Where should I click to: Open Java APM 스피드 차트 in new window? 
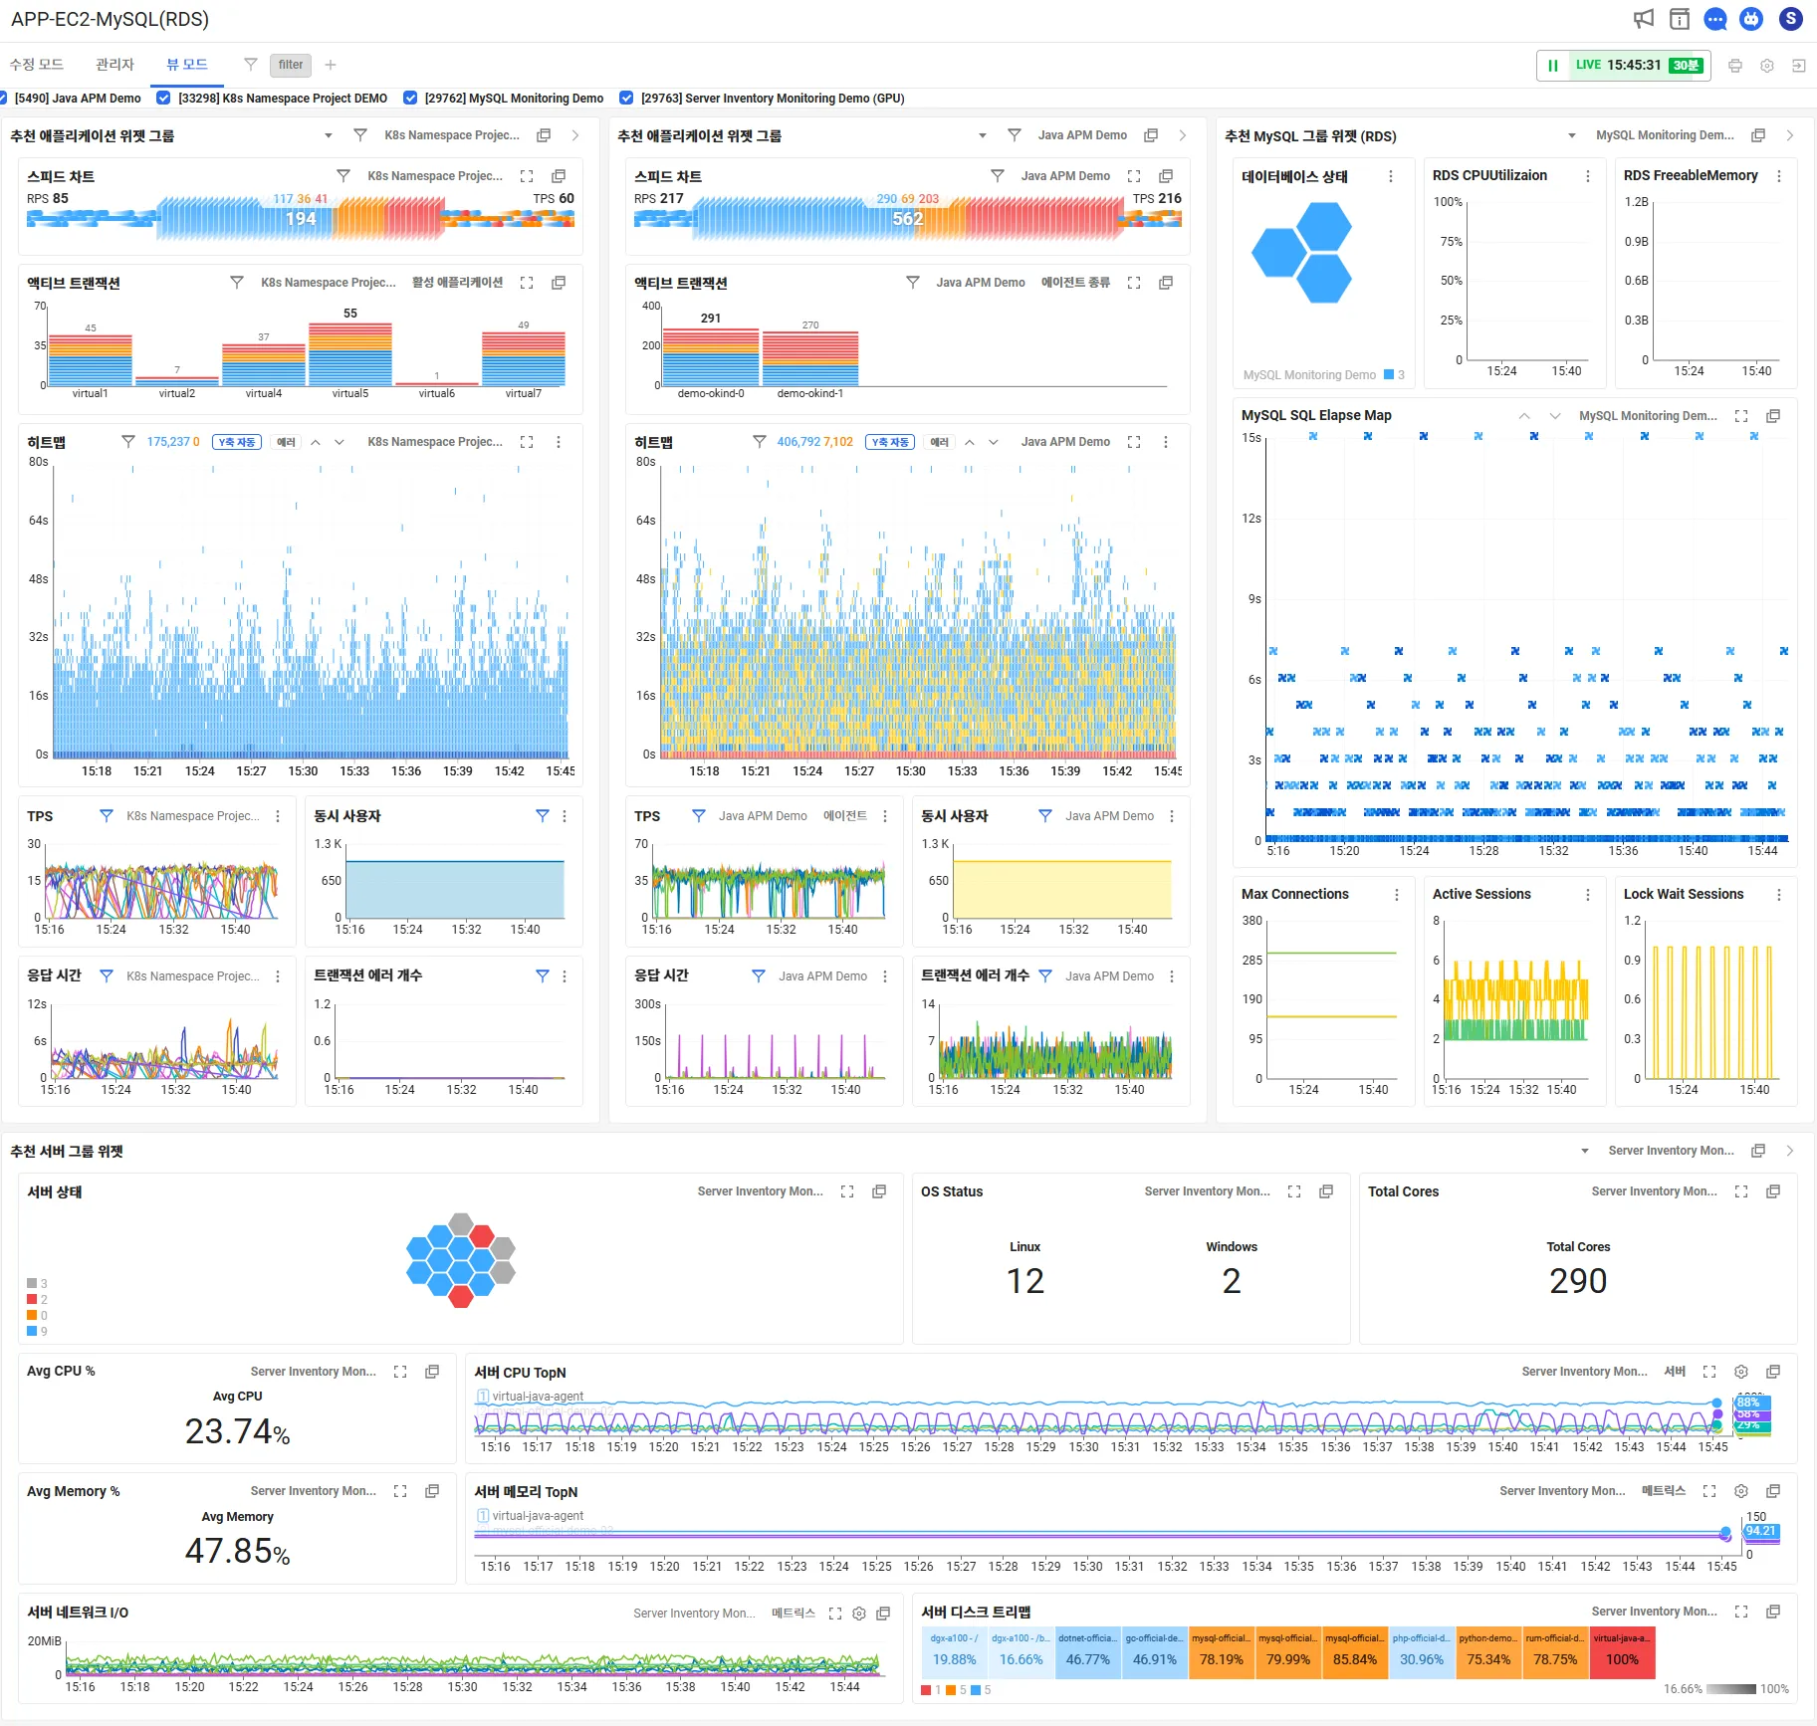1166,176
